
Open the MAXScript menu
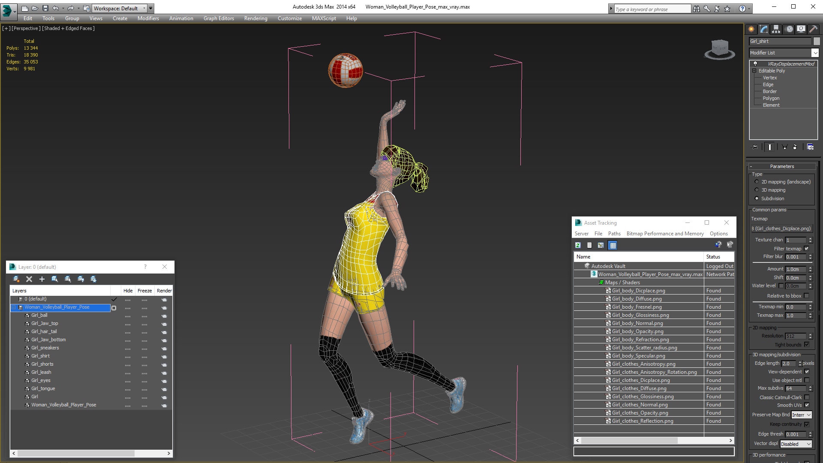[x=324, y=18]
